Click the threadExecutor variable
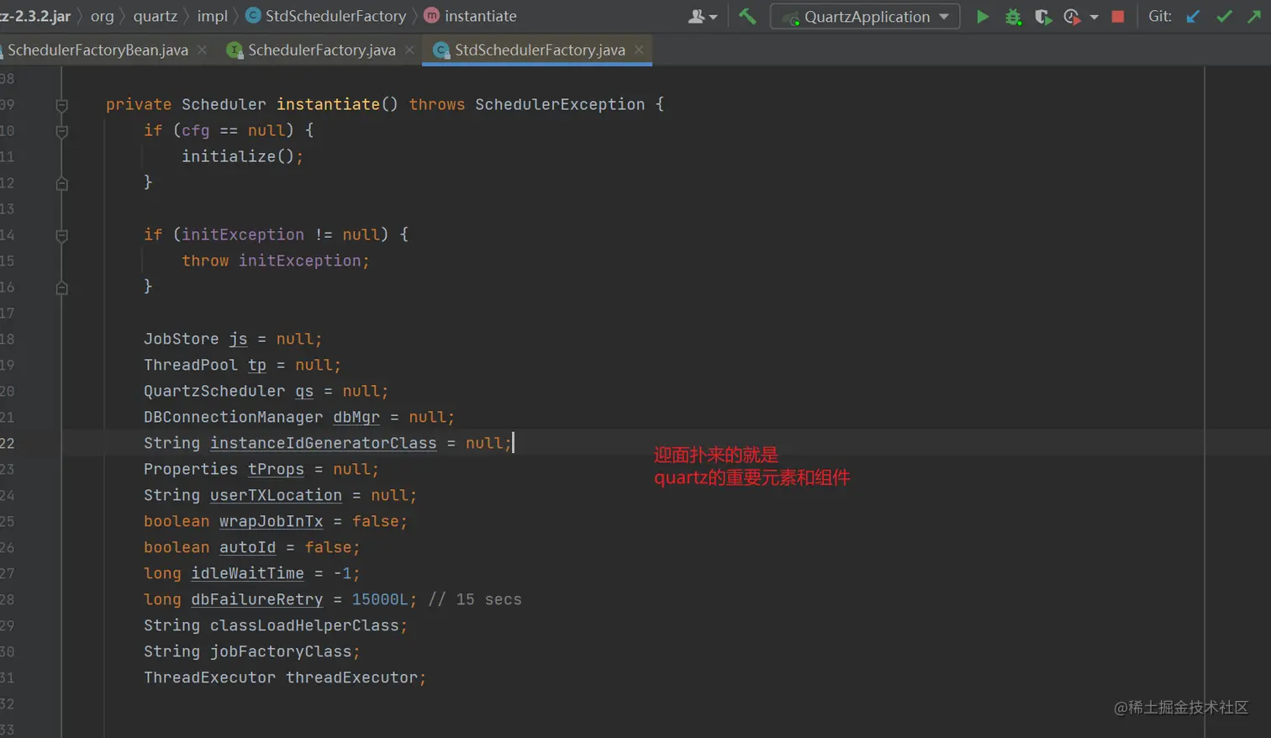 tap(351, 677)
